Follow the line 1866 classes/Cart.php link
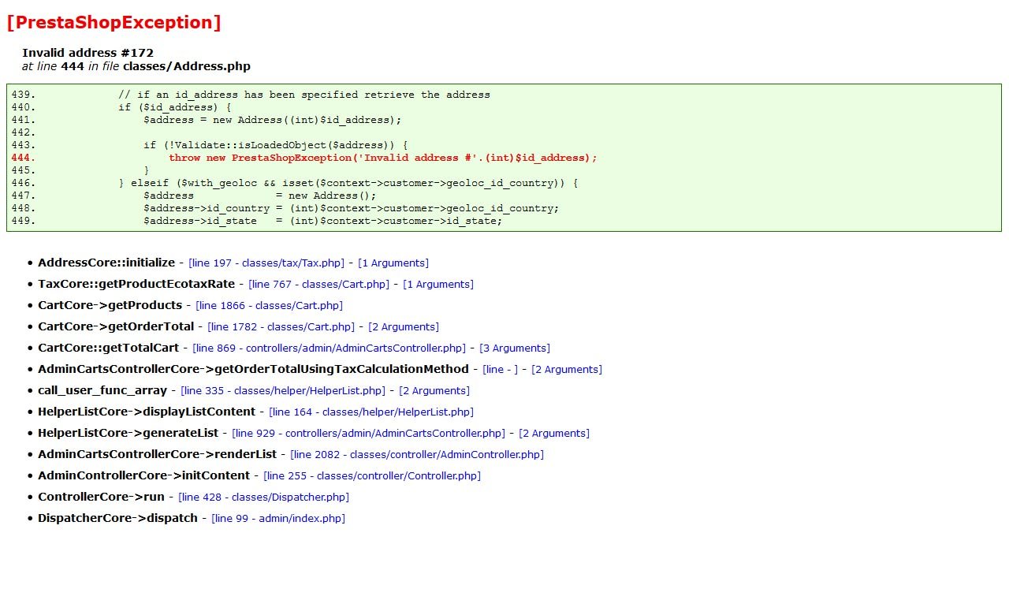Image resolution: width=1009 pixels, height=600 pixels. [x=269, y=306]
